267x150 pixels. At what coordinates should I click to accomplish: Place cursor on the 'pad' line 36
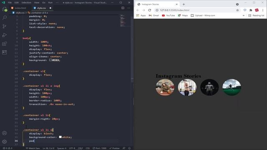pos(32,141)
